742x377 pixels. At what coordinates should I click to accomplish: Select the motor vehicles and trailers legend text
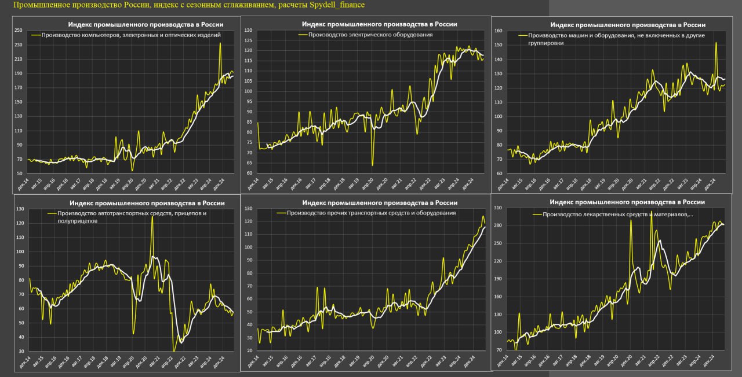click(x=132, y=216)
